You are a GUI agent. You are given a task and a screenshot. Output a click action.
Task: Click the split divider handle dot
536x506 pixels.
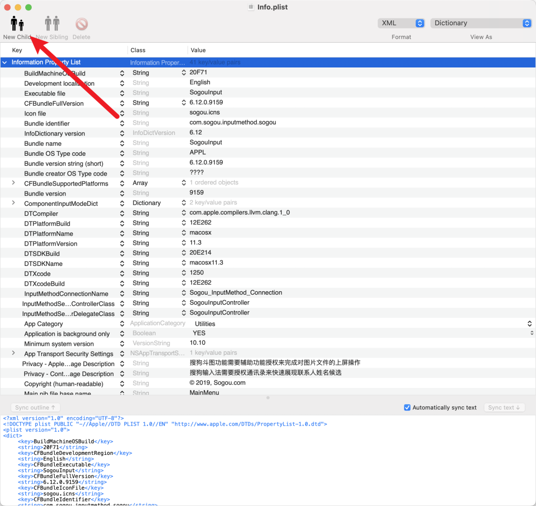268,398
